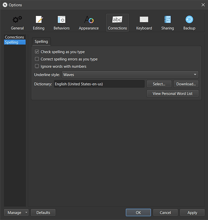
Task: Open the Editing pencil icon
Action: [39, 19]
